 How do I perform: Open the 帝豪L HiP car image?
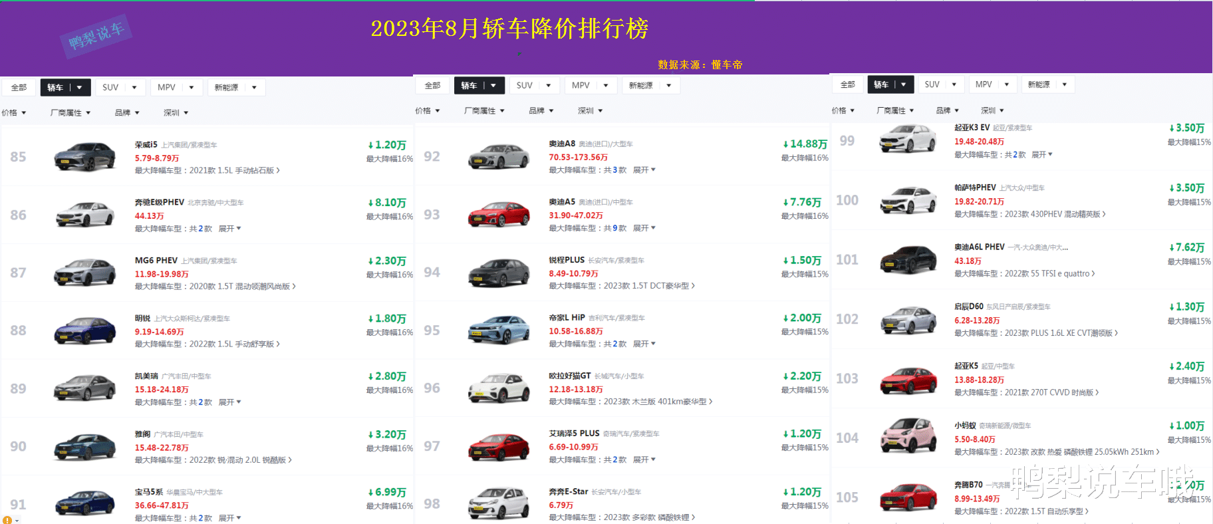(499, 330)
